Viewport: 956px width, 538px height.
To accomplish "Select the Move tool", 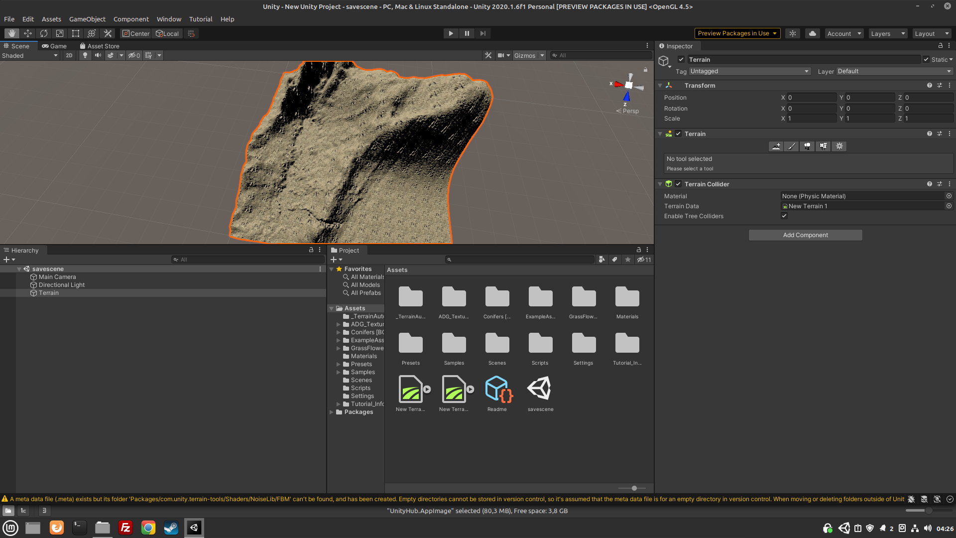I will tap(28, 33).
